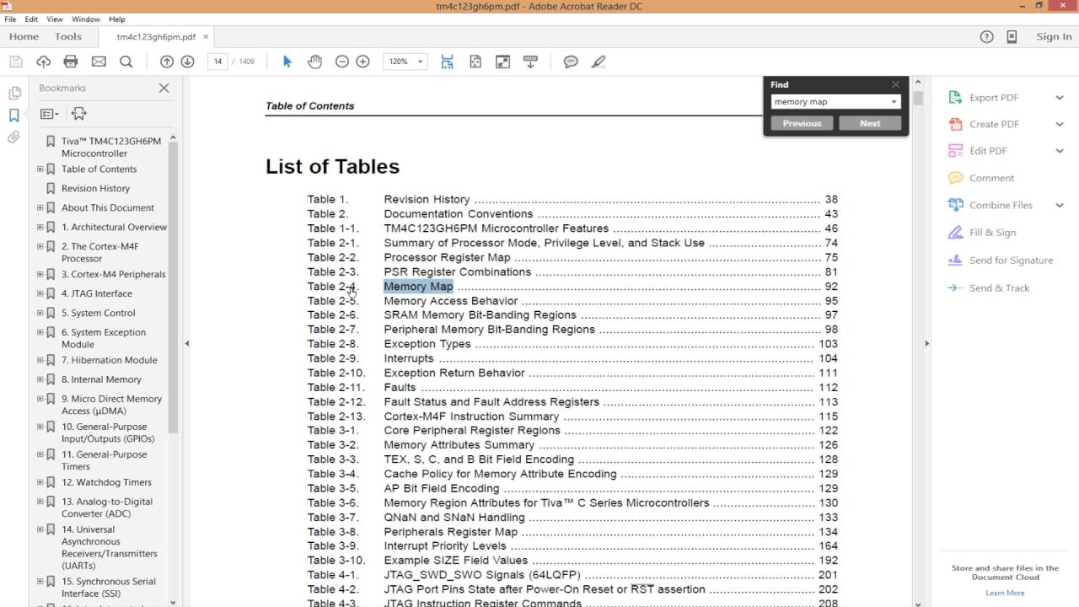
Task: Expand the 8. Internal Memory bookmark
Action: point(40,379)
